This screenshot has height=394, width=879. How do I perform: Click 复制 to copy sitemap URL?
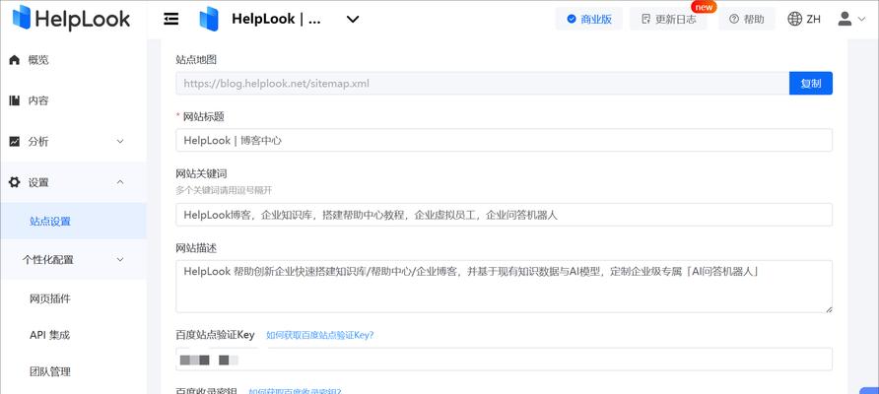811,84
